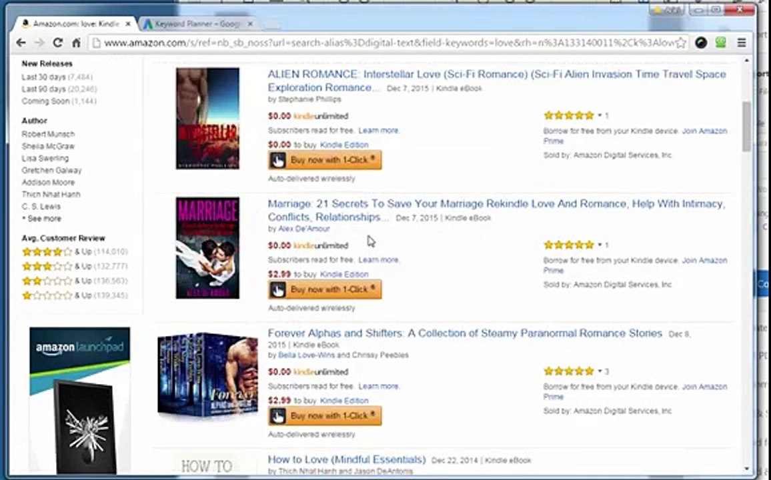View author Bella Love-Wins
Screen dimensions: 771x480
coord(307,355)
